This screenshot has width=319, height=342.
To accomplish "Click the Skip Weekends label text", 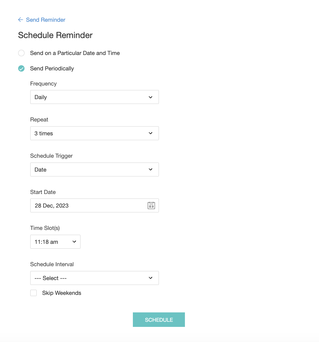I will click(62, 293).
